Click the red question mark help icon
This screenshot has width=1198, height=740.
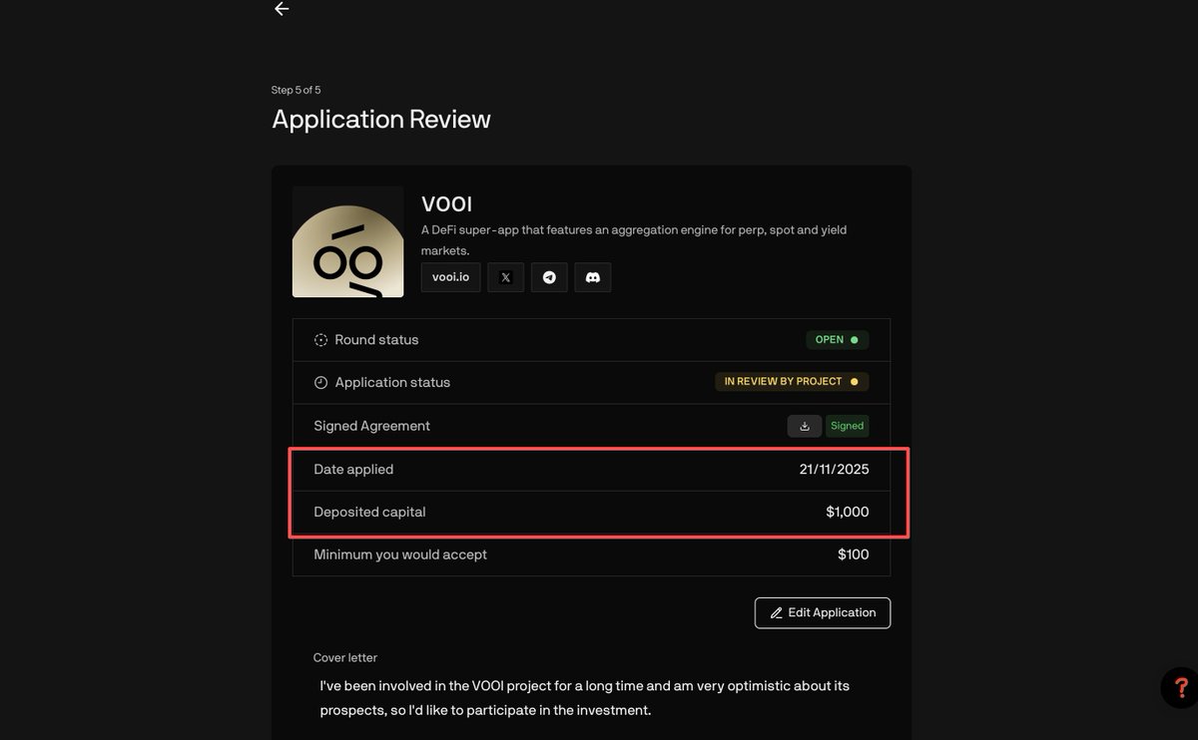1181,687
